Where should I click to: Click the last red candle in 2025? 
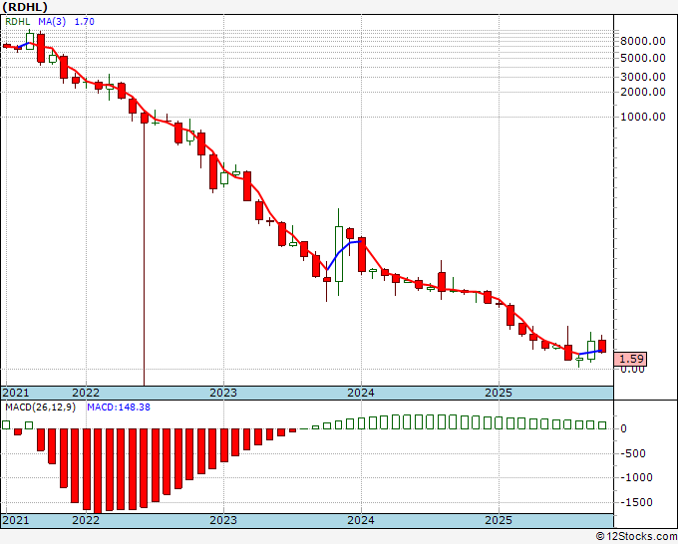click(x=602, y=346)
